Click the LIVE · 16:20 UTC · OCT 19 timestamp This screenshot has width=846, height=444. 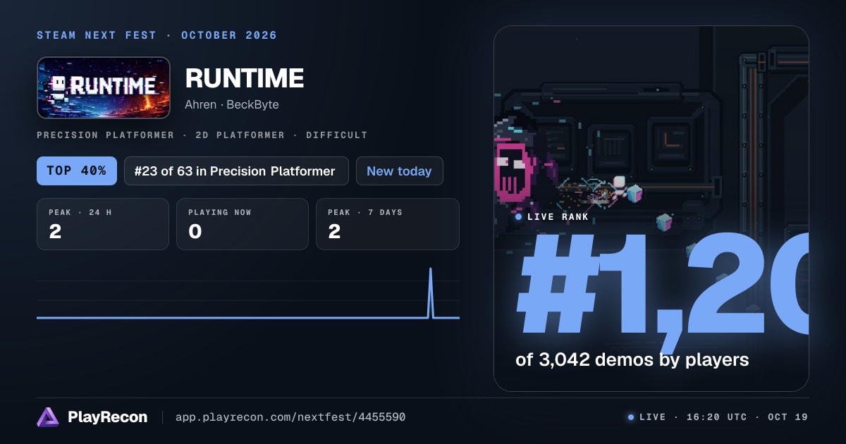pyautogui.click(x=723, y=417)
